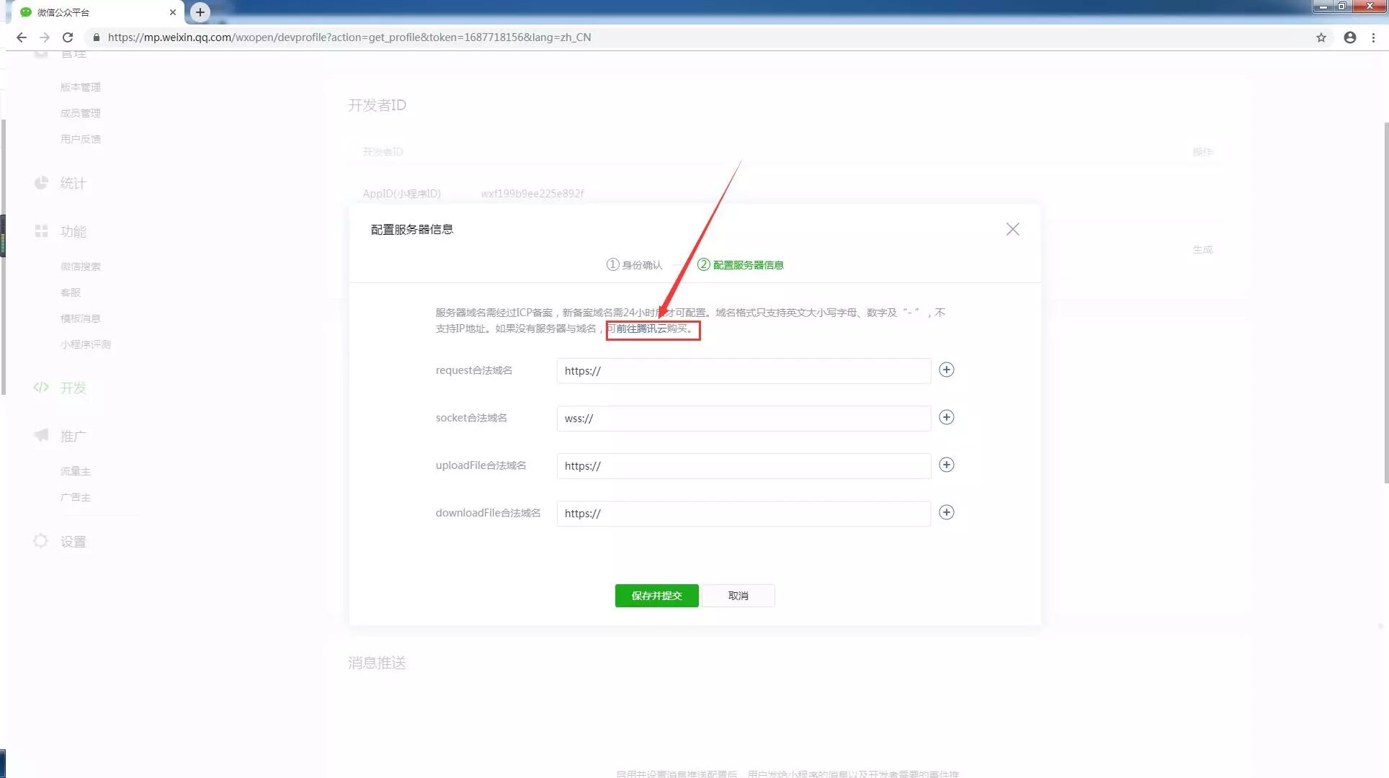Viewport: 1389px width, 778px height.
Task: Go back to previous page
Action: (22, 37)
